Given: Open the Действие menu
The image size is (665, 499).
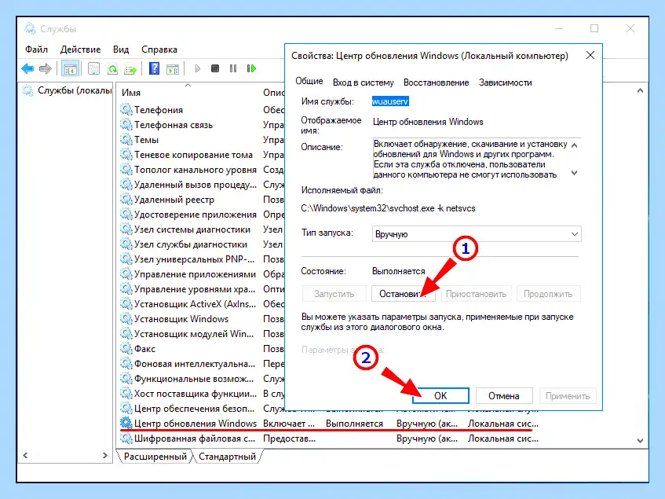Looking at the screenshot, I should click(81, 50).
